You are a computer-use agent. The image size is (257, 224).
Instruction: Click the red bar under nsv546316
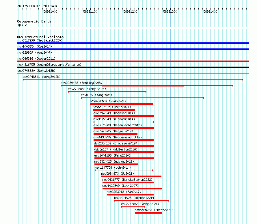click(x=133, y=61)
